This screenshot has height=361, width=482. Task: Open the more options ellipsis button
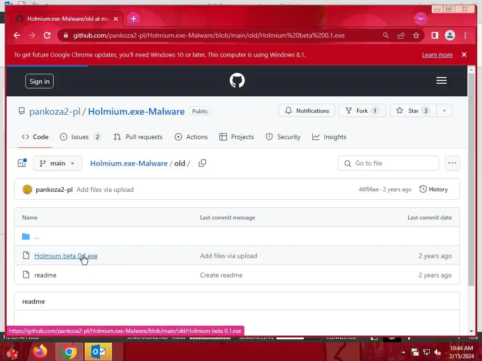tap(452, 163)
